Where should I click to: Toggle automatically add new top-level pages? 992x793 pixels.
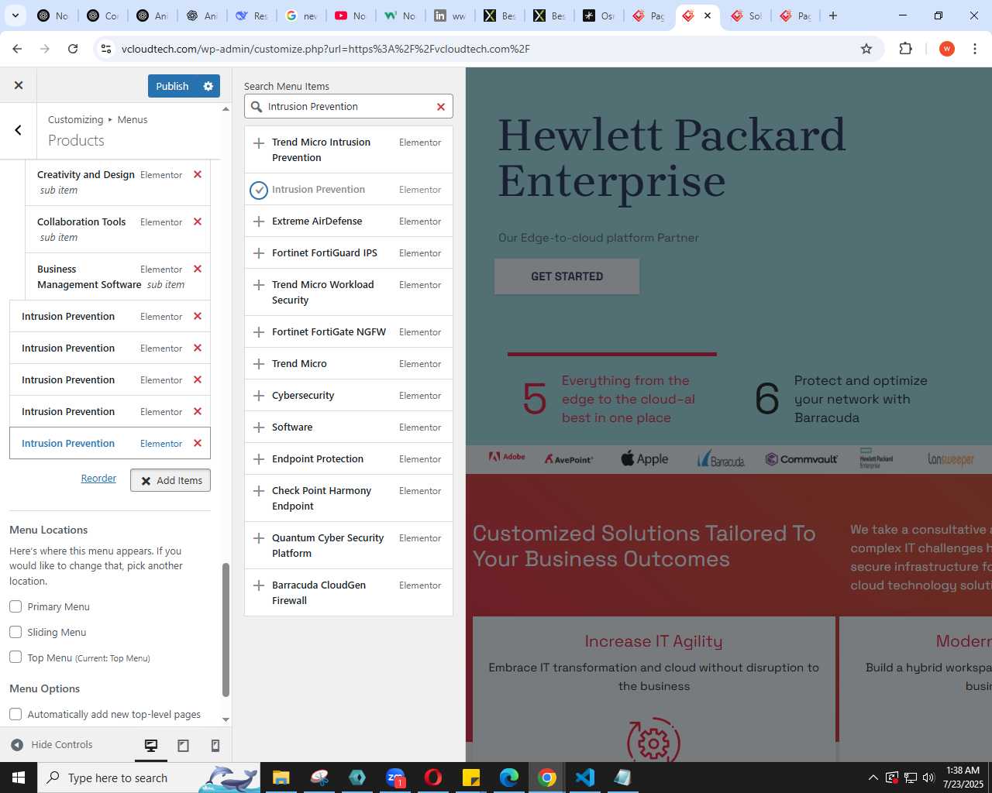coord(15,714)
